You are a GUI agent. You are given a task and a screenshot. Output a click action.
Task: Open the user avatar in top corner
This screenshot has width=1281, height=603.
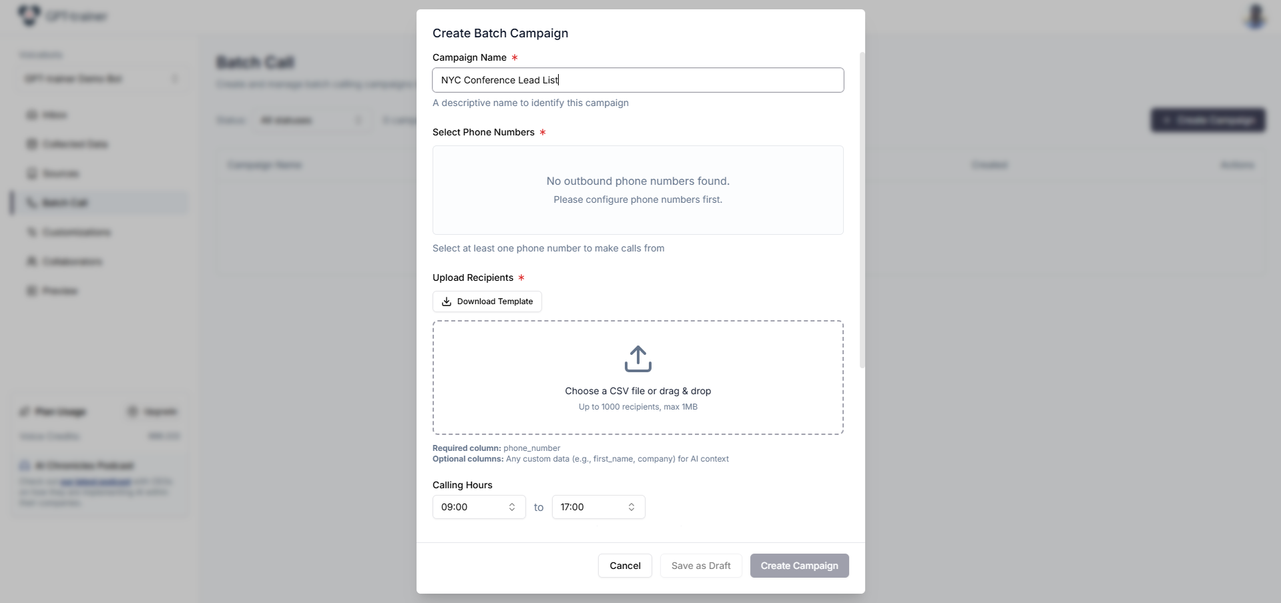tap(1256, 16)
